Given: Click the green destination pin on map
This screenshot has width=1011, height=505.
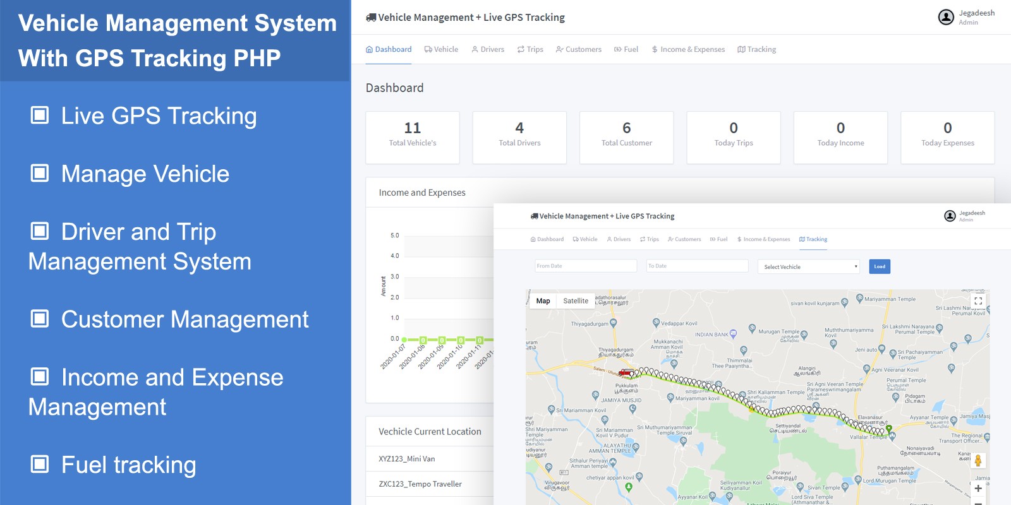Looking at the screenshot, I should tap(889, 429).
